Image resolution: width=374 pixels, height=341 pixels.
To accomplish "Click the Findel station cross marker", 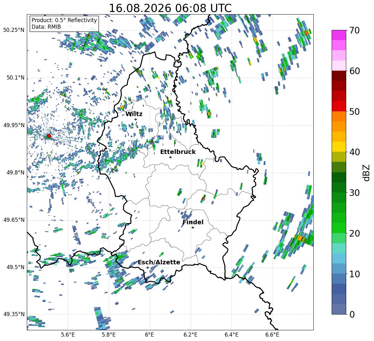I will (193, 228).
